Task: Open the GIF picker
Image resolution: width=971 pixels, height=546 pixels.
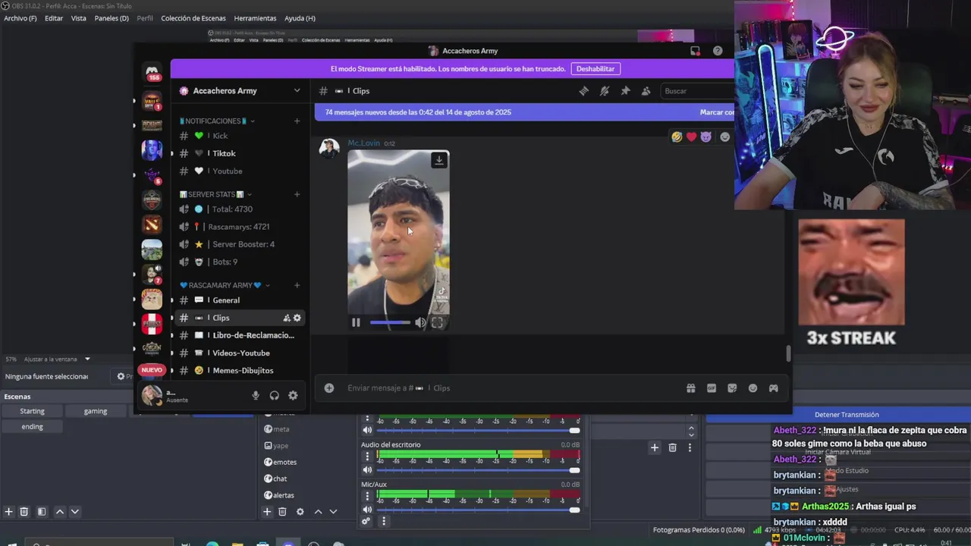Action: tap(712, 388)
